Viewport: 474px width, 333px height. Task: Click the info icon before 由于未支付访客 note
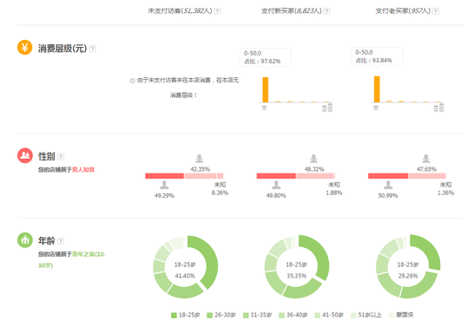[132, 81]
